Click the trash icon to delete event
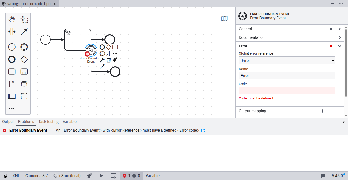348x180 pixels. (109, 60)
